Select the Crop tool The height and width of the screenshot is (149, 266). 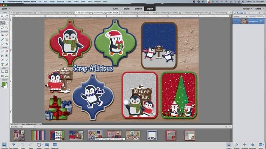(x=2, y=72)
